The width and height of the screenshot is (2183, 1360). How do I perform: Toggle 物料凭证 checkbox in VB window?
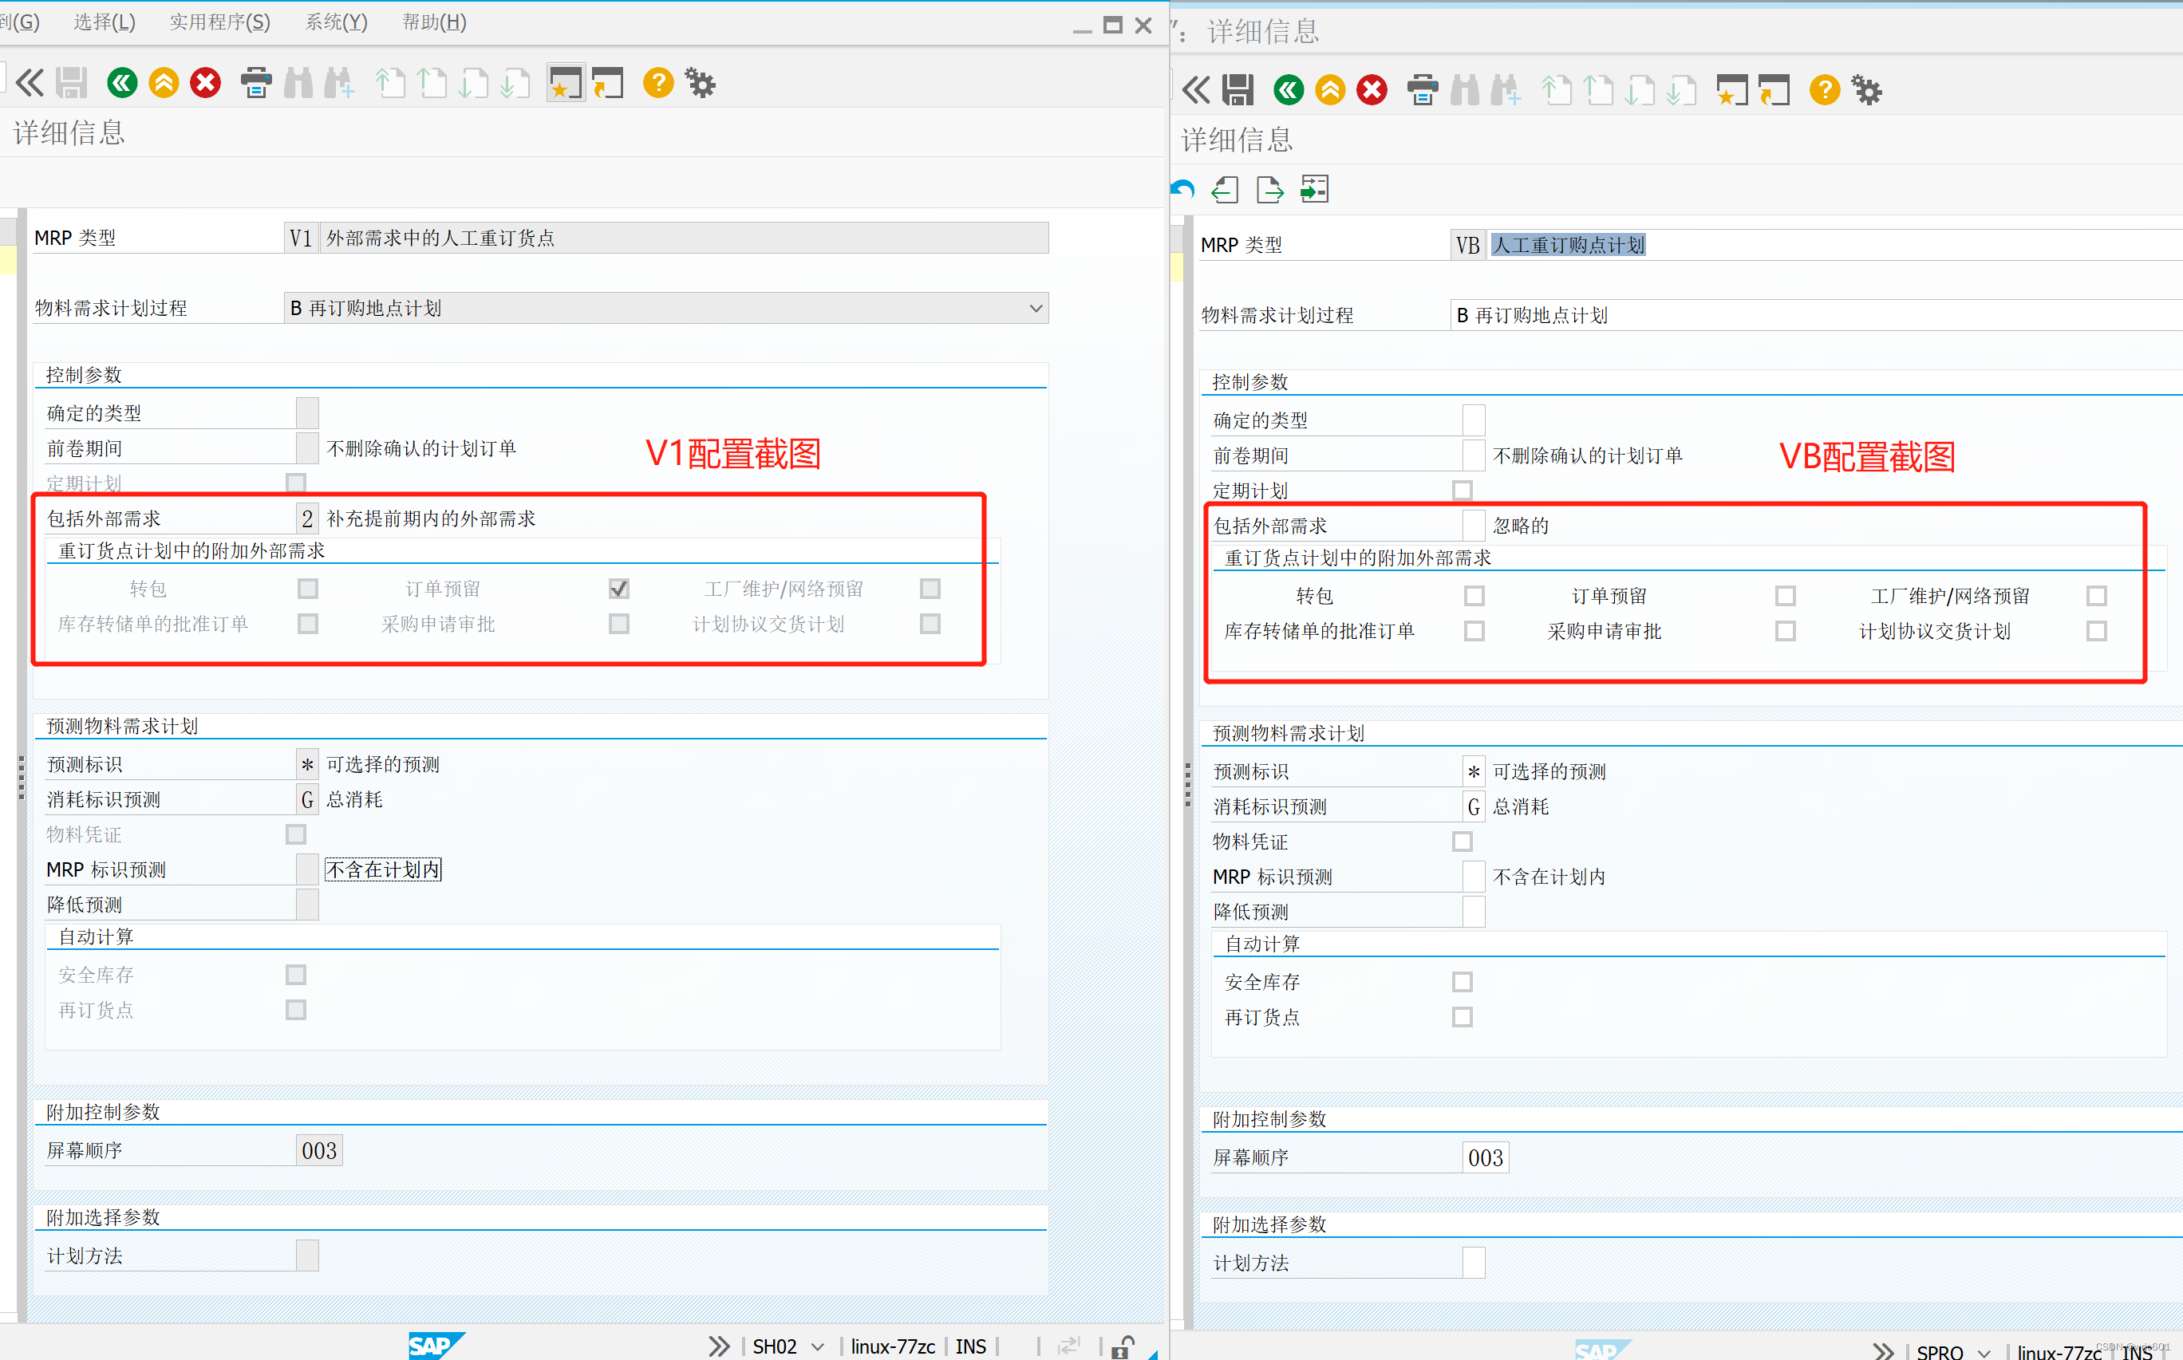click(x=1463, y=841)
